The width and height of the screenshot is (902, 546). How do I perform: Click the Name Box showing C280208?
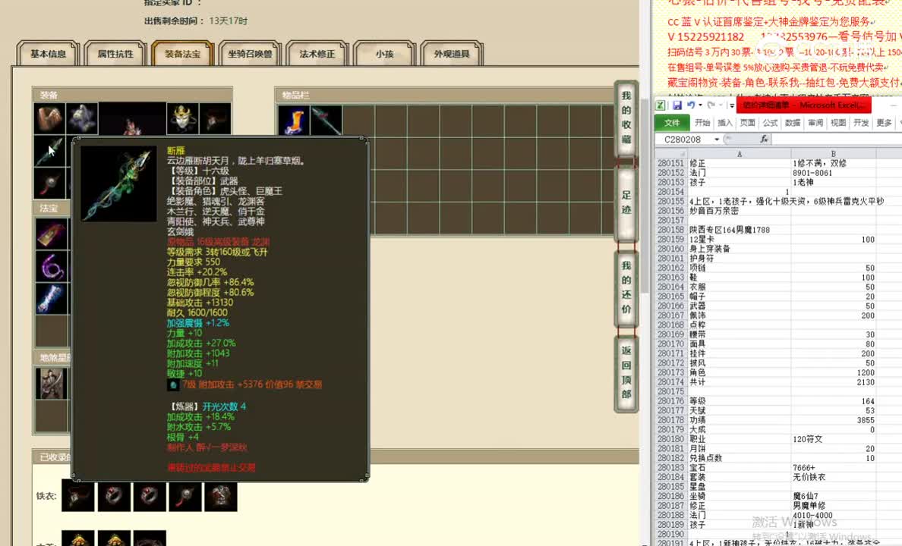pos(683,139)
